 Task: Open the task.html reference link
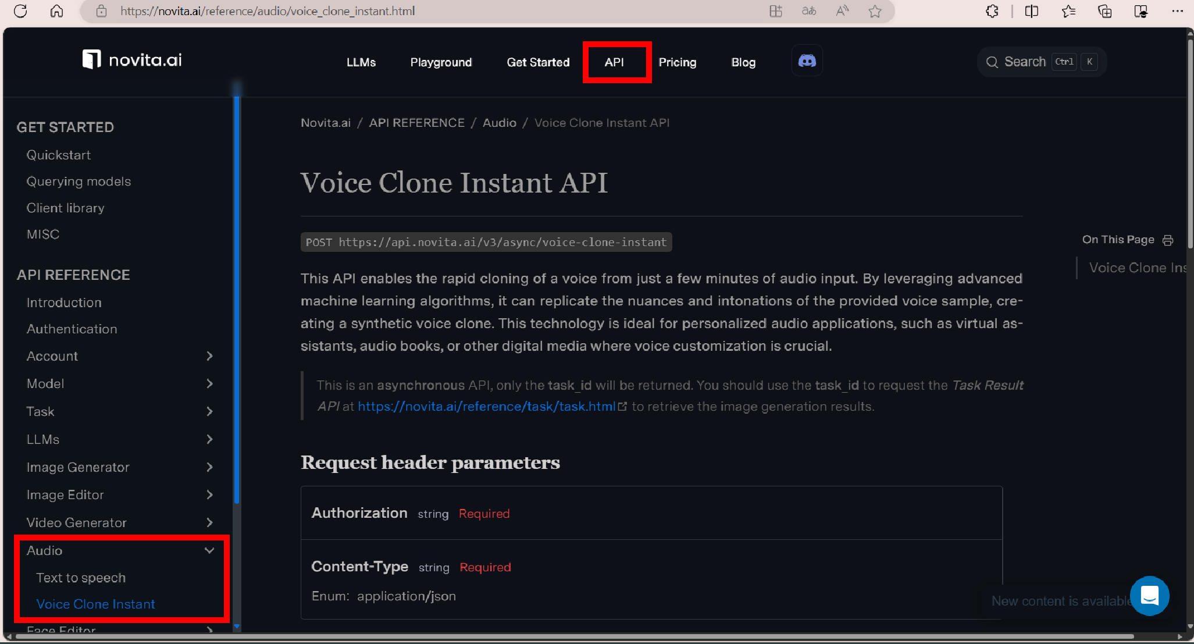(x=486, y=406)
